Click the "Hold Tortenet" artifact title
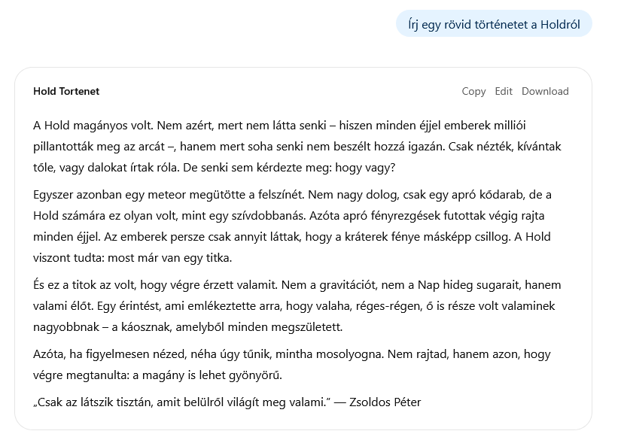624x440 pixels. point(66,91)
